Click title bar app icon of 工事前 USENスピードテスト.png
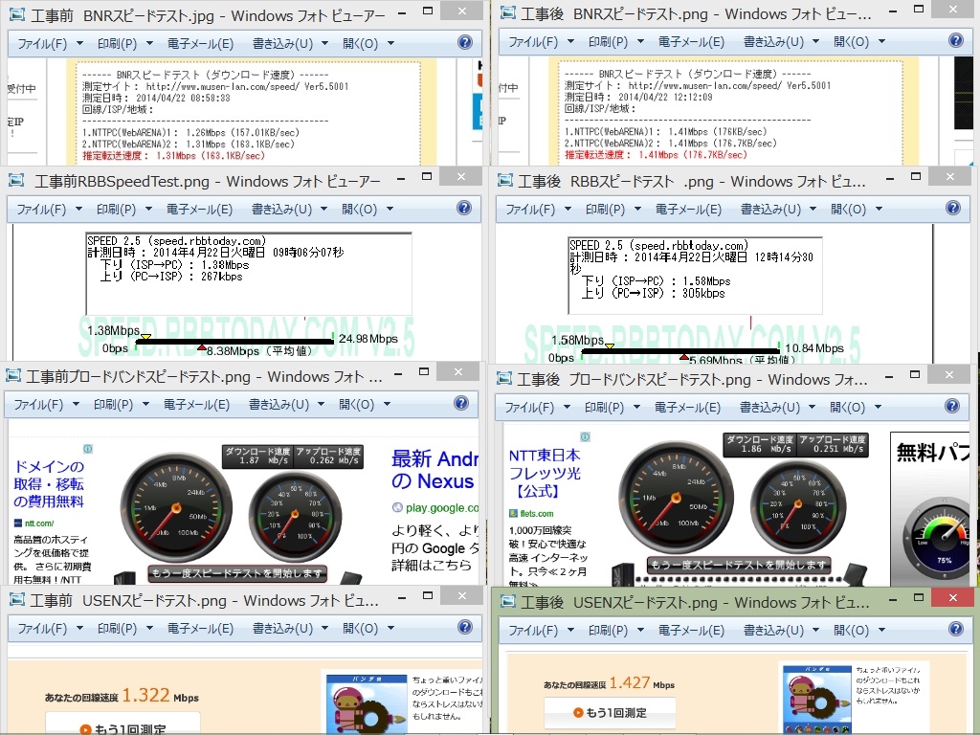Viewport: 980px width, 735px height. 17,599
